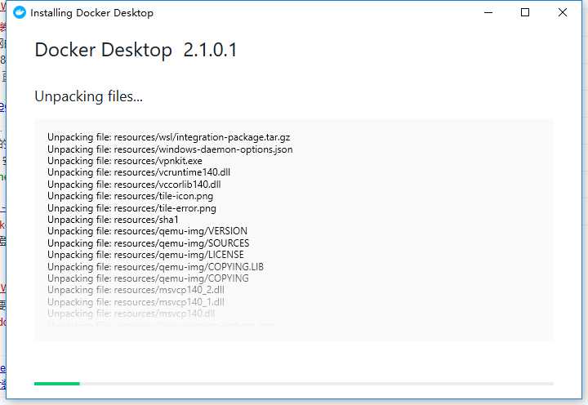Viewport: 588px width, 405px height.
Task: Select log line resources/wsl/integration-package.tar.gz
Action: [x=169, y=138]
